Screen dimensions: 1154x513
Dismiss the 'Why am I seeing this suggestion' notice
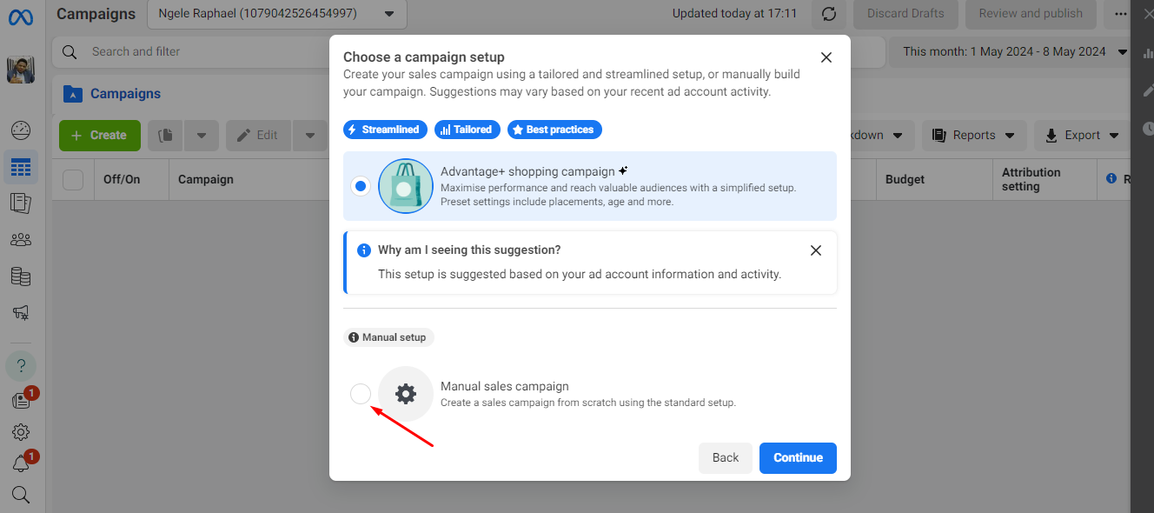[815, 250]
